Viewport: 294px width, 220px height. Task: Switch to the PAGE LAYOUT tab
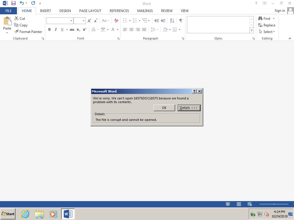point(90,11)
